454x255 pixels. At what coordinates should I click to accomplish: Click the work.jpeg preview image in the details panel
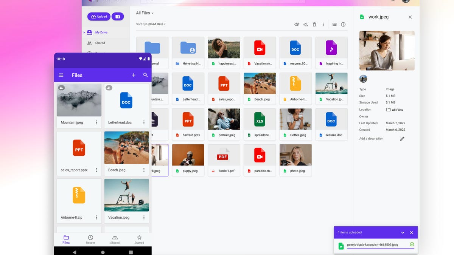pos(387,51)
